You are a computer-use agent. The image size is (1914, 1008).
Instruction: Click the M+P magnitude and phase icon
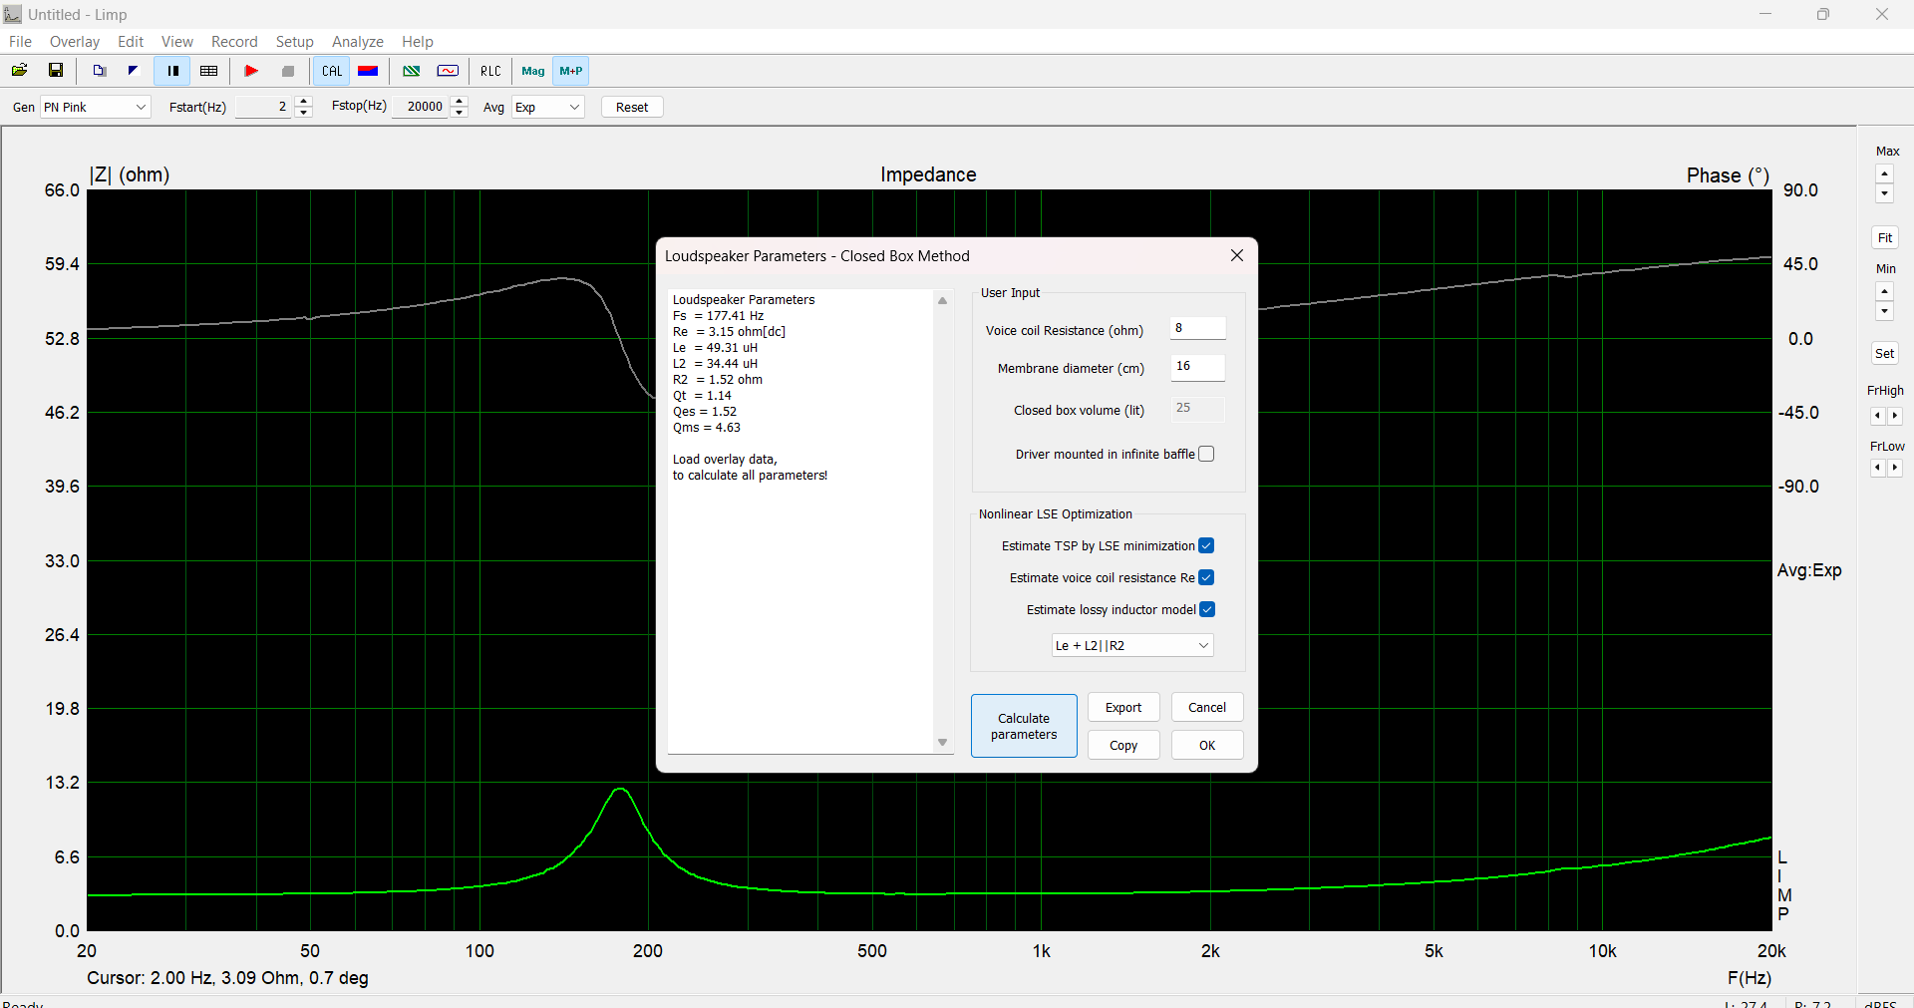pos(571,71)
